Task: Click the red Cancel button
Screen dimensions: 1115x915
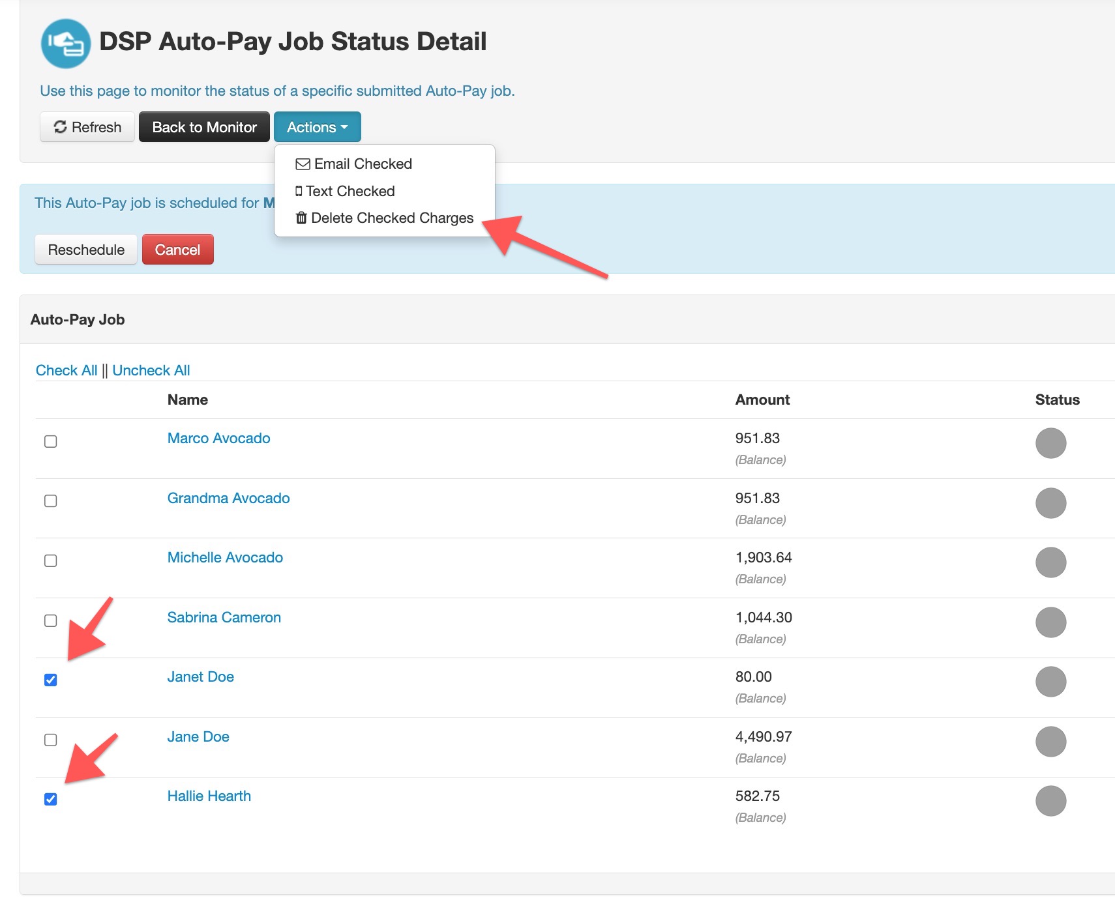Action: pos(177,250)
